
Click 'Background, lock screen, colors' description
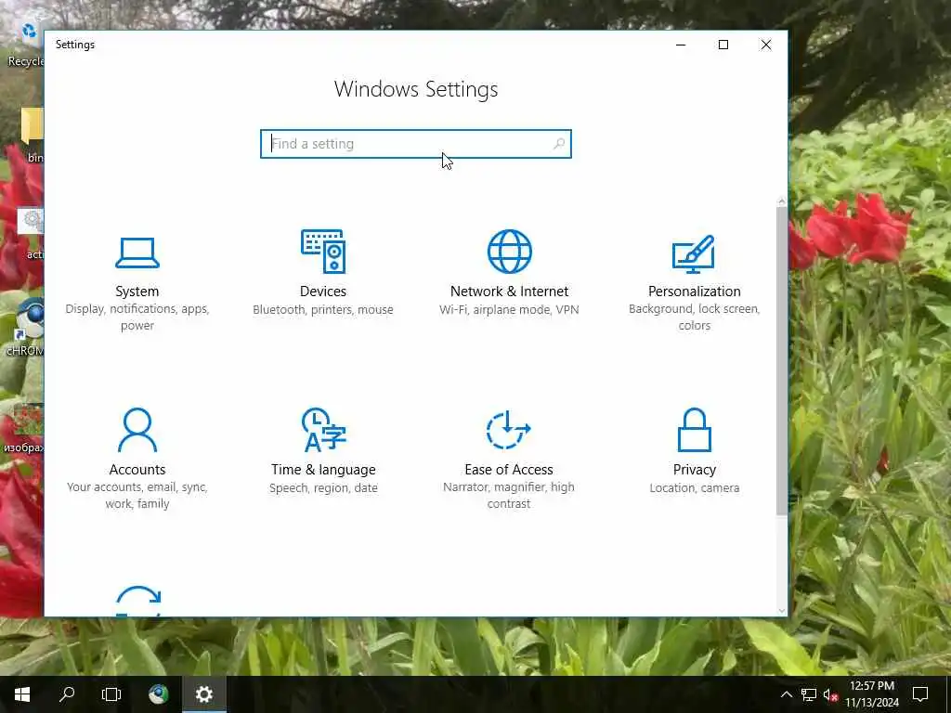pos(694,318)
